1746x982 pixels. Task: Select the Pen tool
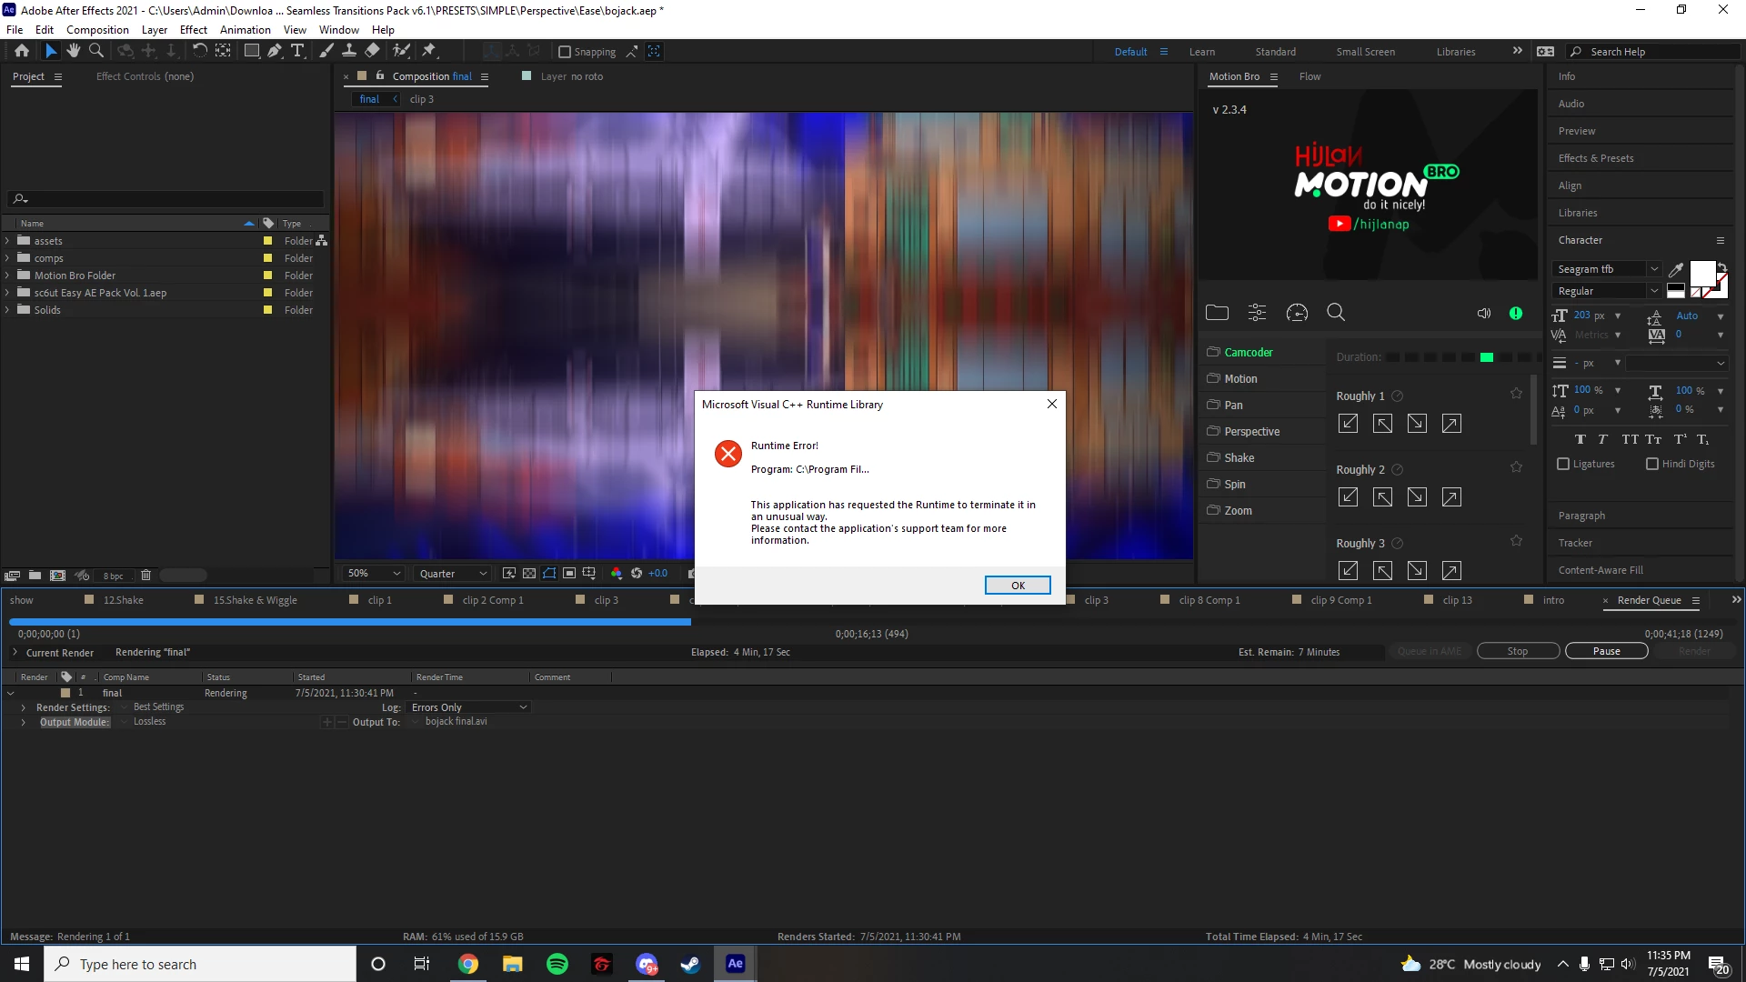pos(275,51)
